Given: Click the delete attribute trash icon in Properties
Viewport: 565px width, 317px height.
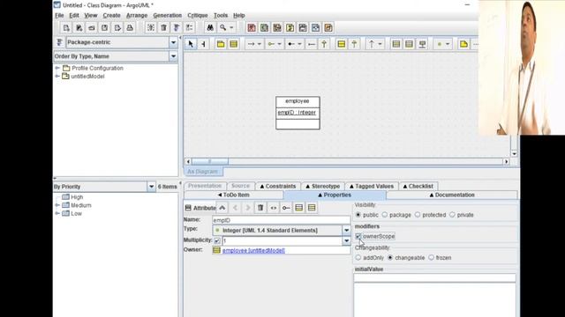Looking at the screenshot, I should tap(260, 208).
